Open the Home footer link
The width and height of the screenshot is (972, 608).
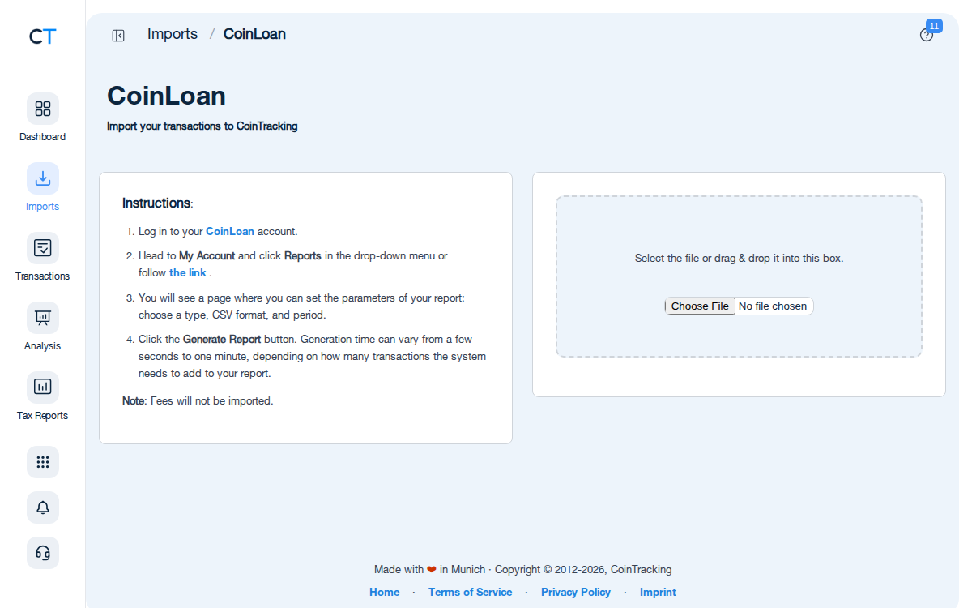[385, 592]
